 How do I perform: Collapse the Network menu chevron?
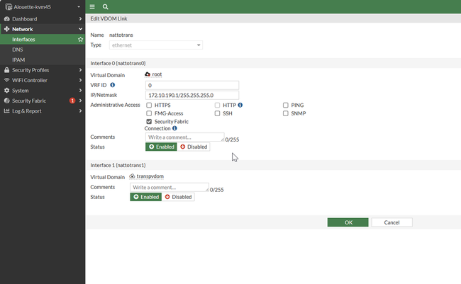click(x=80, y=29)
